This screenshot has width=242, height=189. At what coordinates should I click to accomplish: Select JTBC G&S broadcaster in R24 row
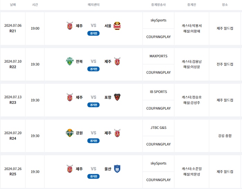pyautogui.click(x=158, y=127)
